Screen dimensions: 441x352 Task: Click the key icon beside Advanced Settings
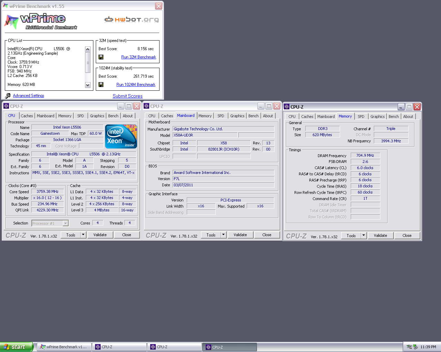click(8, 96)
